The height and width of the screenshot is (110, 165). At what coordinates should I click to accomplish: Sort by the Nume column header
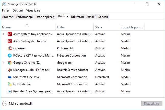[28, 27]
